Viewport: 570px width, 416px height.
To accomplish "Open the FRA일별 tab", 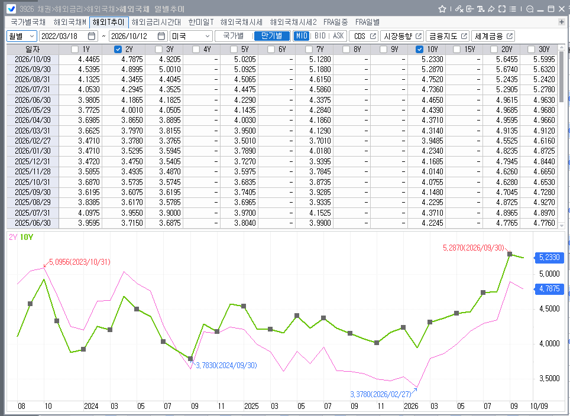I will tap(368, 22).
